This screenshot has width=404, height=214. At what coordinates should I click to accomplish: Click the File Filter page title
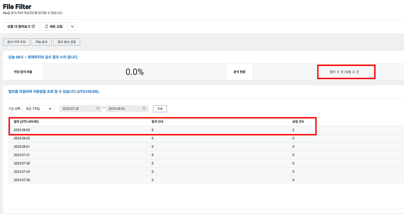pos(17,7)
